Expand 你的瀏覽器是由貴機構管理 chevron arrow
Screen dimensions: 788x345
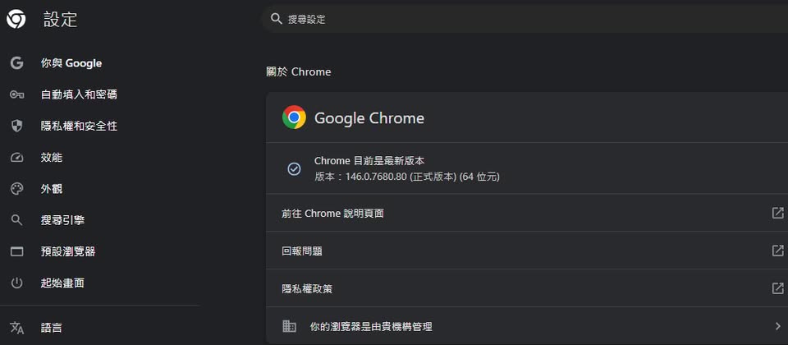click(777, 326)
